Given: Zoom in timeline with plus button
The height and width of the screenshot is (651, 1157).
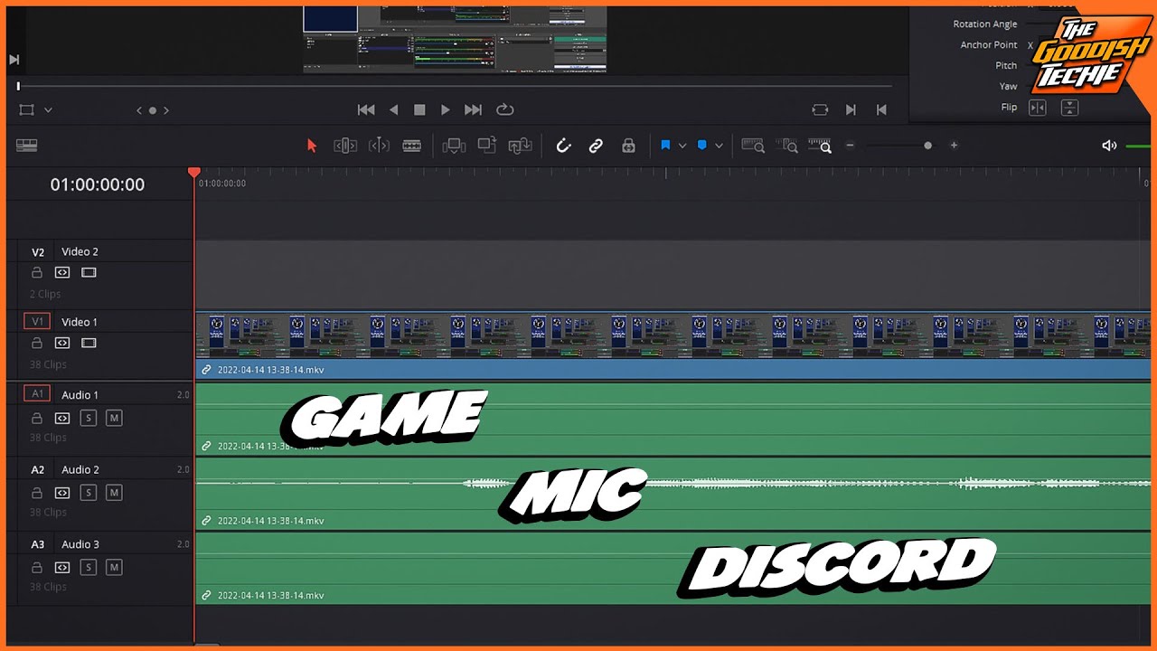Looking at the screenshot, I should coord(954,146).
